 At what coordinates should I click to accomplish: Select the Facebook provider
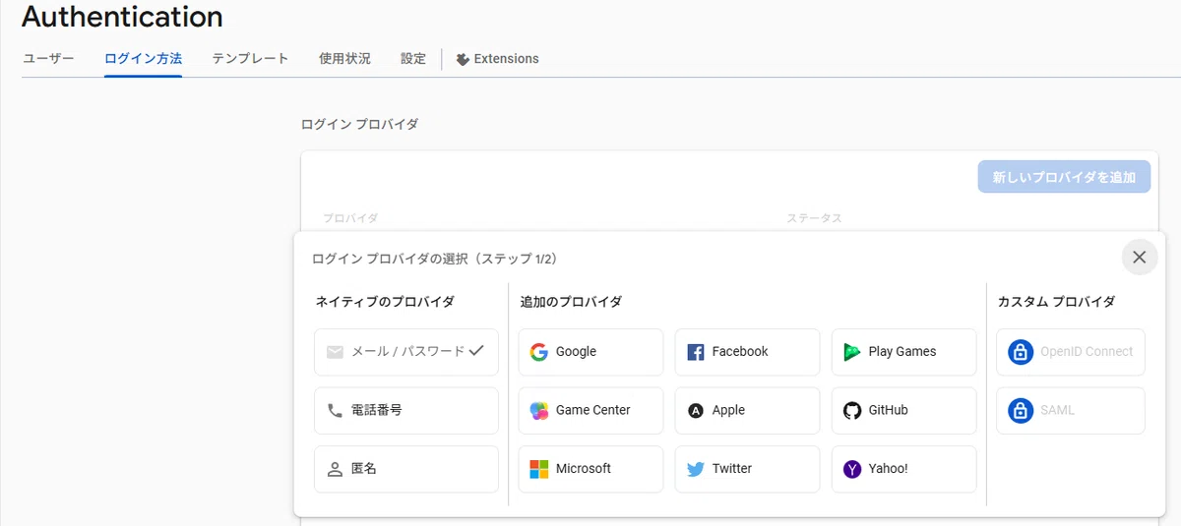[747, 352]
